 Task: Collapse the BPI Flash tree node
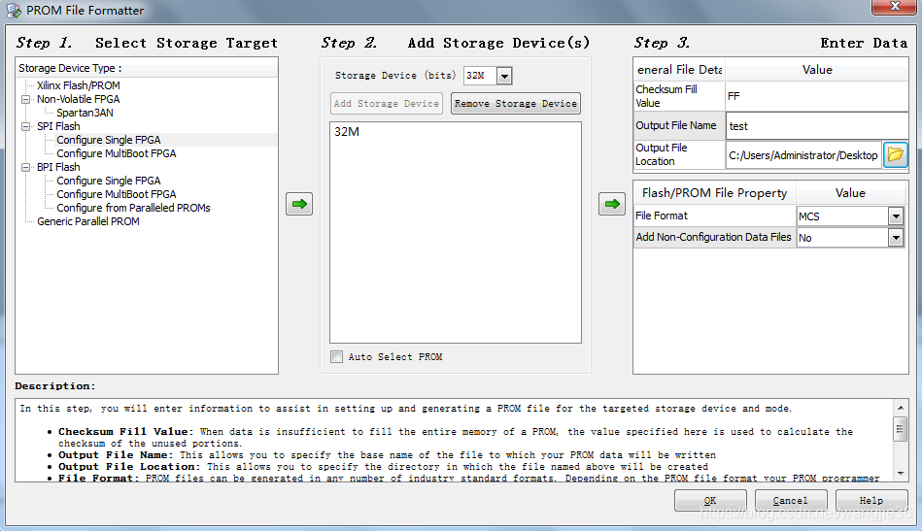(26, 167)
